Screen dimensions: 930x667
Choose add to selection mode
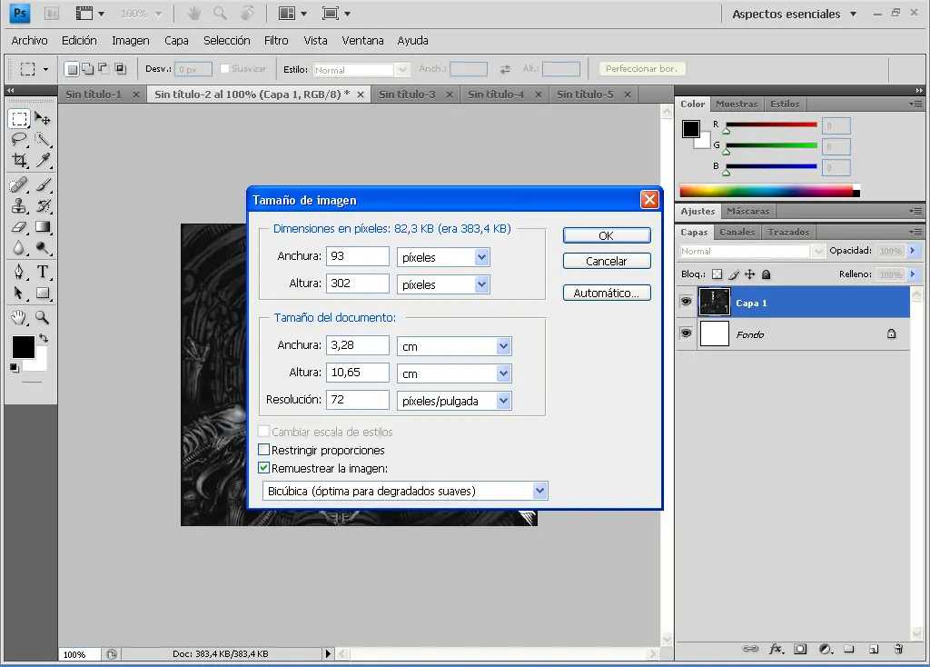pyautogui.click(x=87, y=69)
